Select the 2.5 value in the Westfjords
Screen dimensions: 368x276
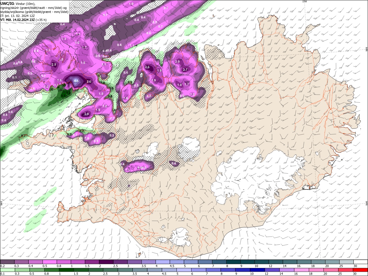(x=54, y=64)
